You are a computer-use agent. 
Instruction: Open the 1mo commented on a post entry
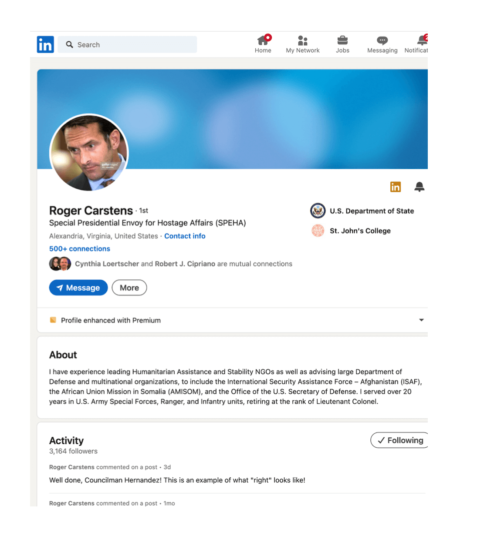112,503
